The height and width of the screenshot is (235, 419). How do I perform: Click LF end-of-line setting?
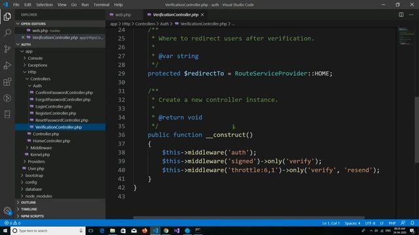tap(382, 223)
